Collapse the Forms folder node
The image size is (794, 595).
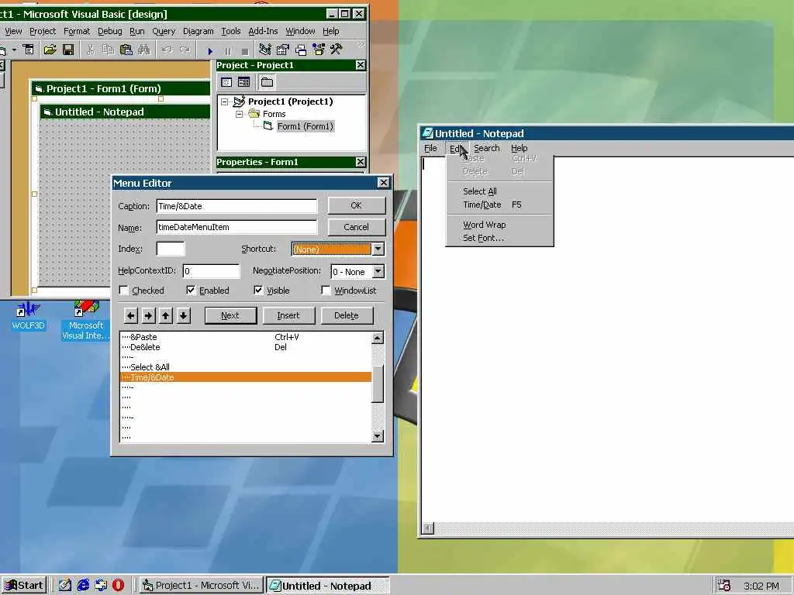click(x=239, y=115)
